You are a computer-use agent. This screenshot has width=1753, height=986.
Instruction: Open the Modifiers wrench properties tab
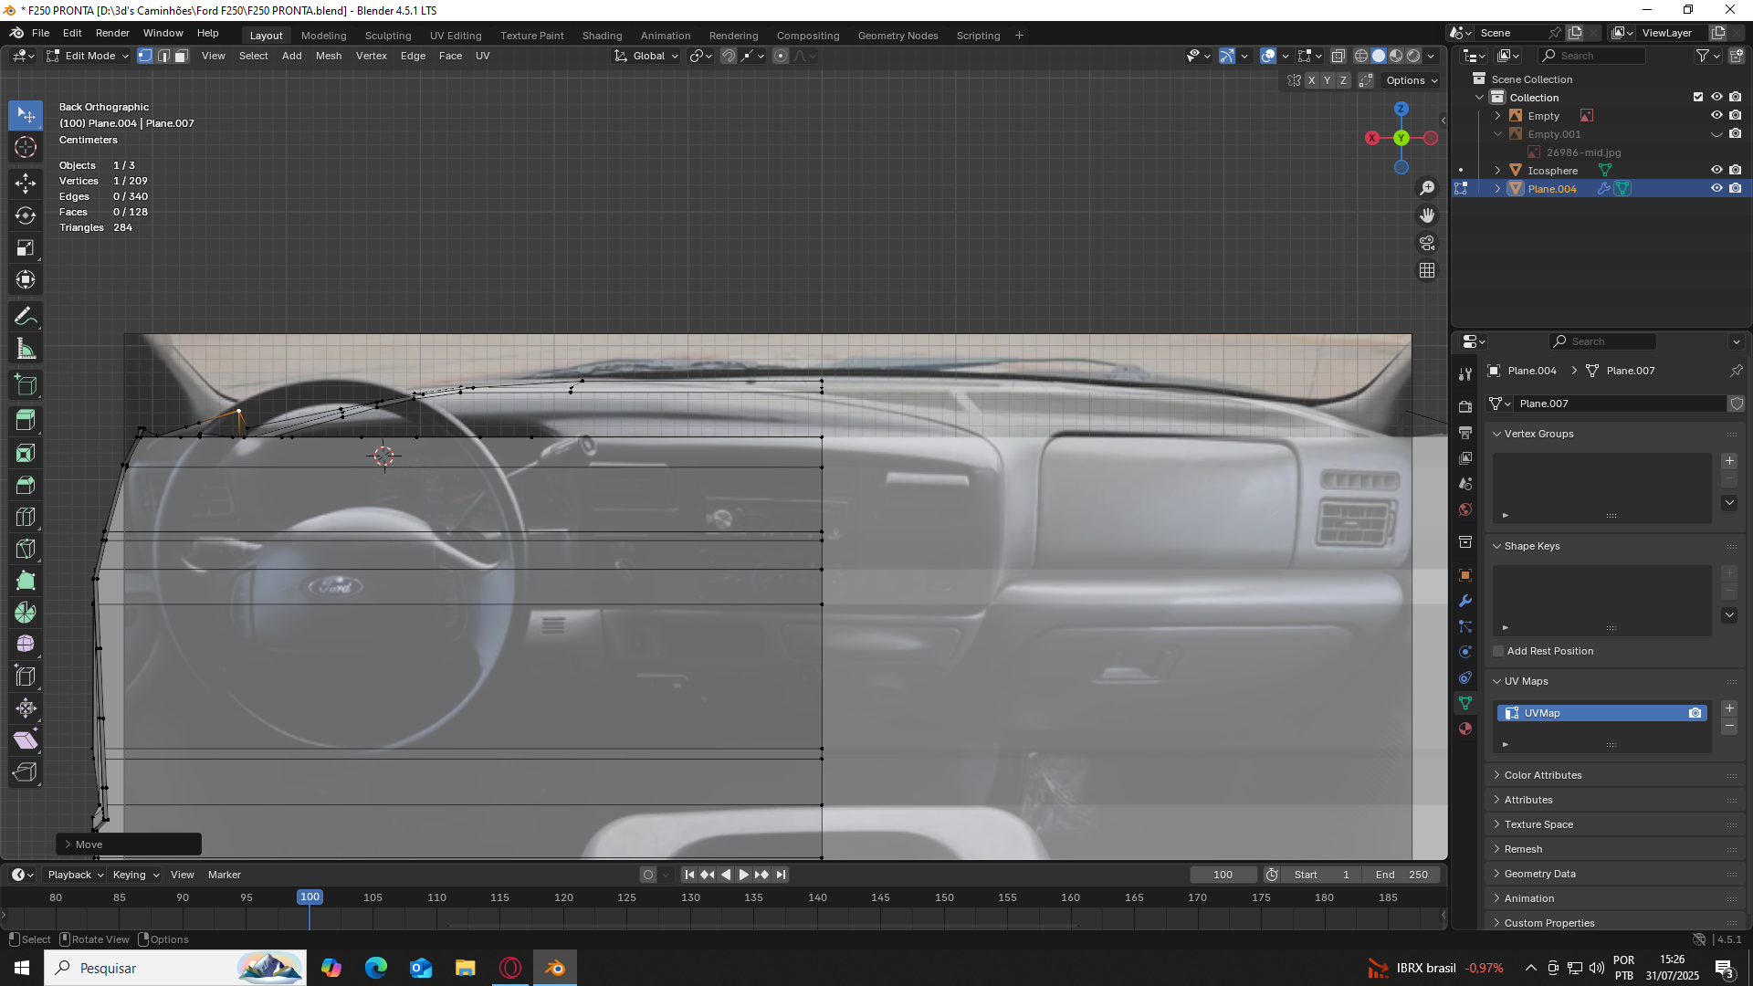pyautogui.click(x=1465, y=601)
